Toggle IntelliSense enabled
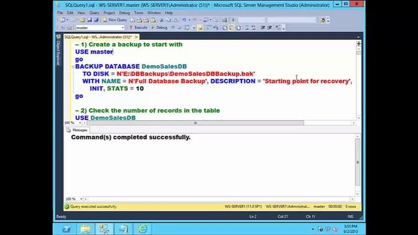Image resolution: width=418 pixels, height=235 pixels. click(x=201, y=27)
